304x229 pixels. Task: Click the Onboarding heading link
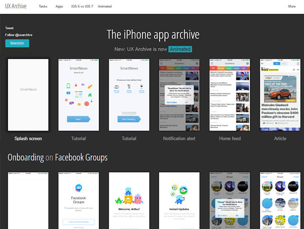point(26,157)
